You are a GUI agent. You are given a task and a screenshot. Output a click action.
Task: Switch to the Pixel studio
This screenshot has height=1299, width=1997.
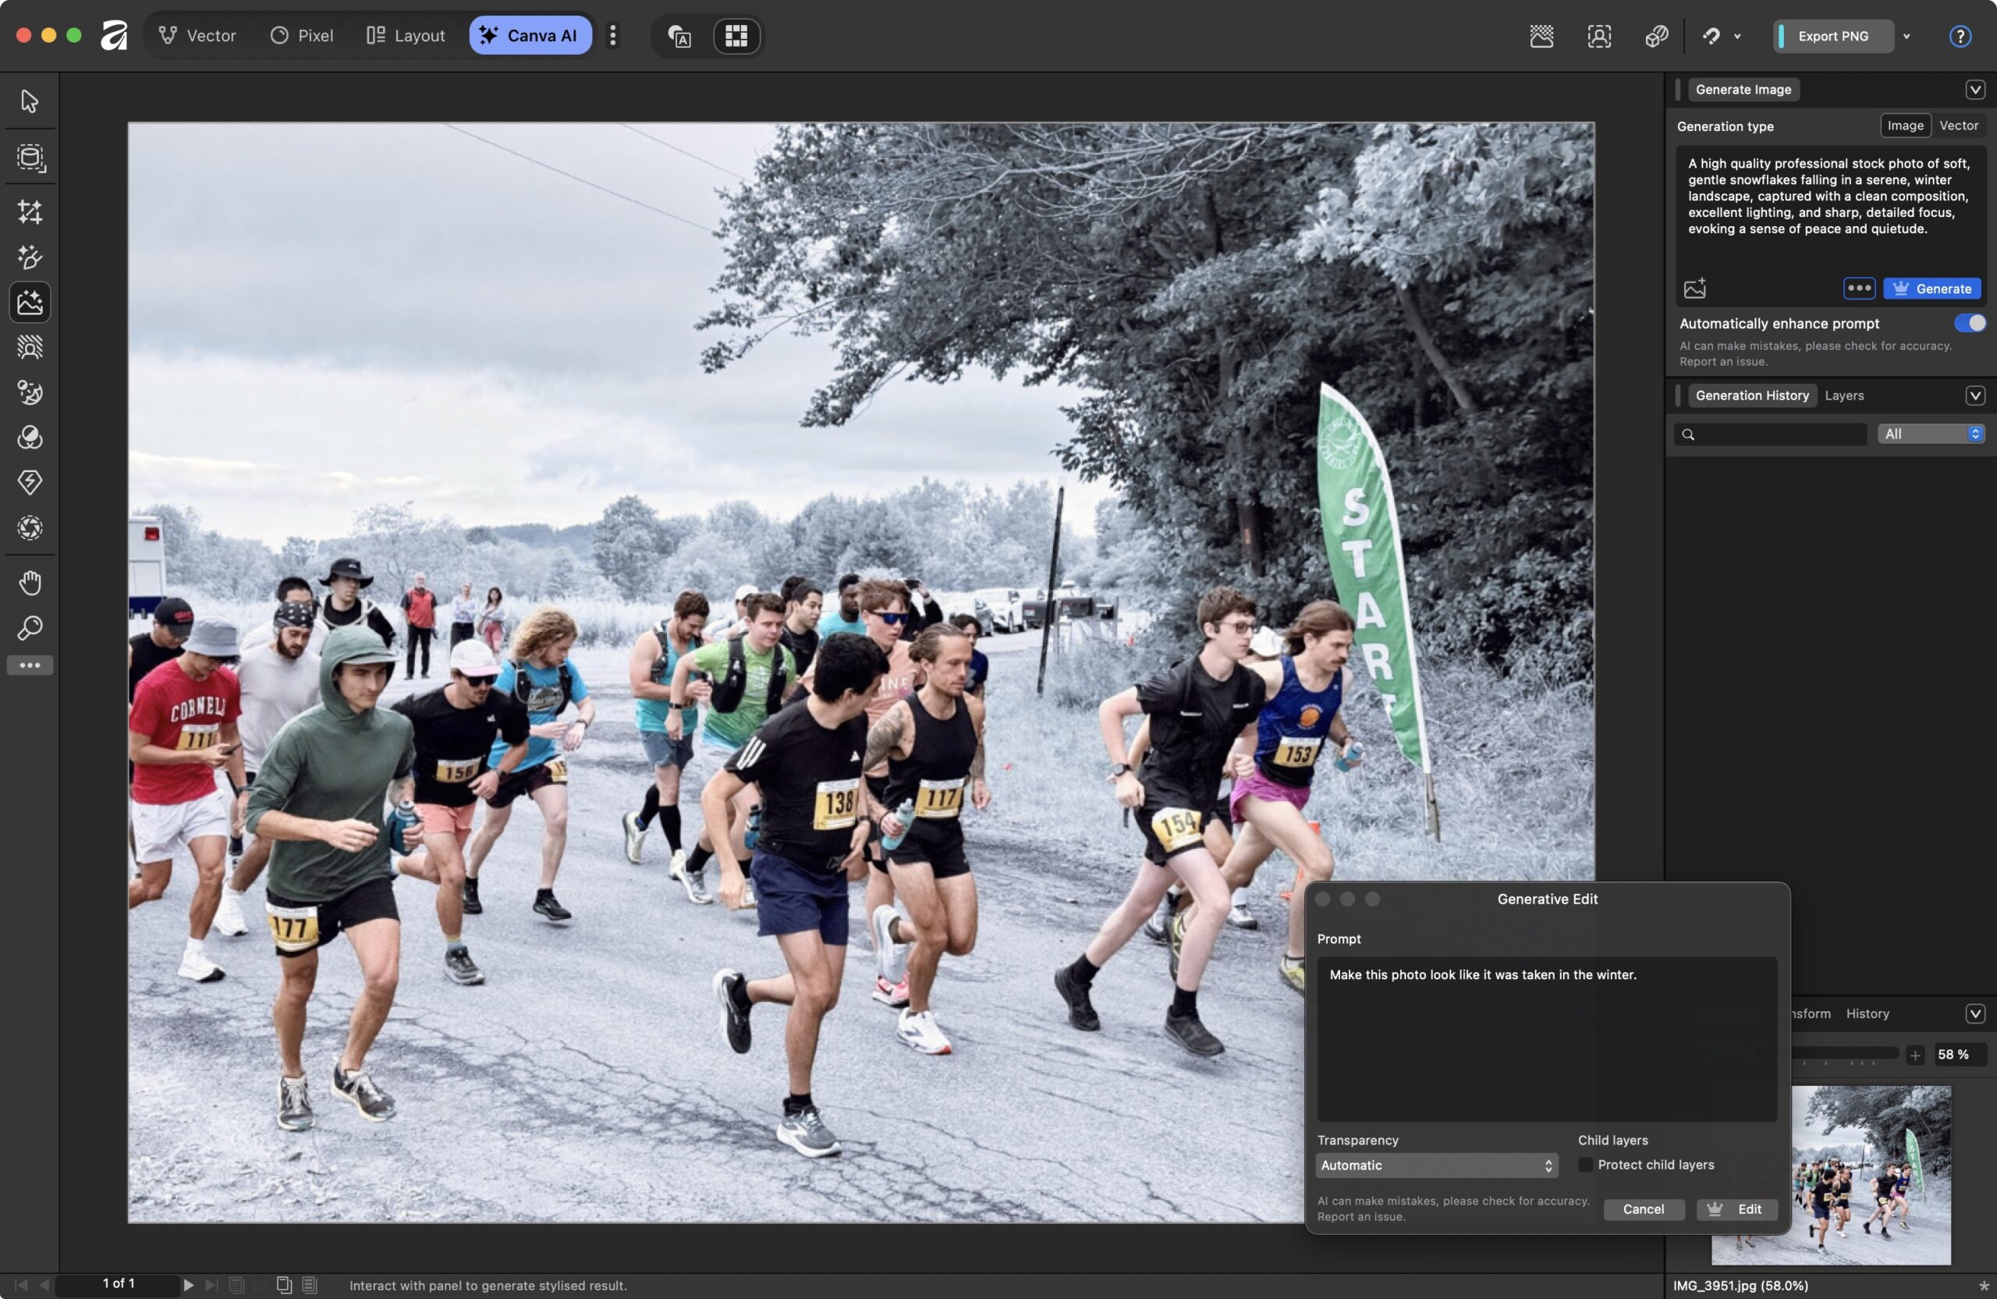tap(301, 35)
